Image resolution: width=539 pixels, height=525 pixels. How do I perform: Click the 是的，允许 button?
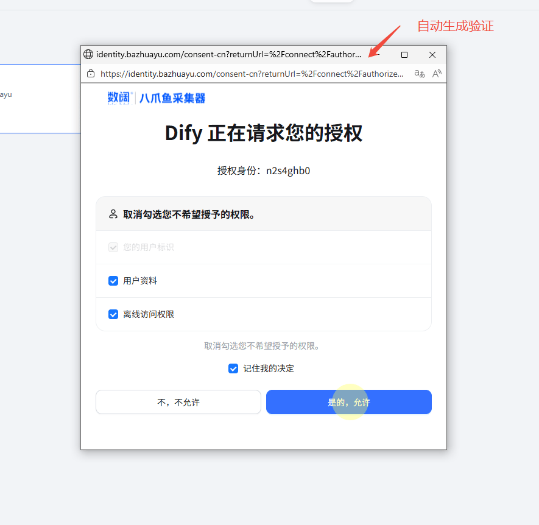coord(349,402)
